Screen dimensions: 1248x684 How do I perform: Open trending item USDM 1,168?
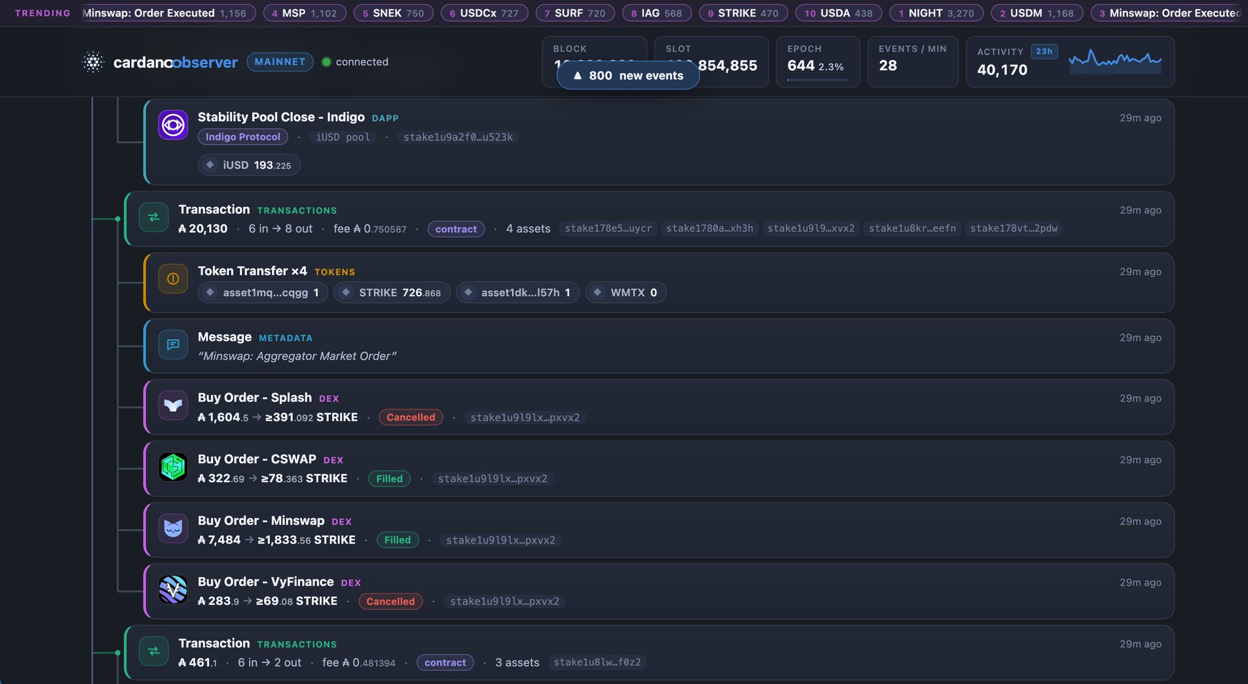(1037, 13)
